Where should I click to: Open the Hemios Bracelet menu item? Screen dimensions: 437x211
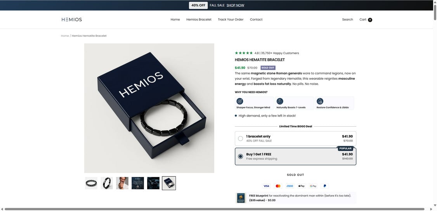click(199, 19)
